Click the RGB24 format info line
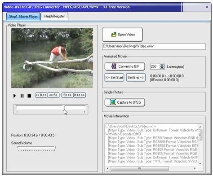Image resolution: width=213 pixels, height=176 pixels. (x=152, y=150)
